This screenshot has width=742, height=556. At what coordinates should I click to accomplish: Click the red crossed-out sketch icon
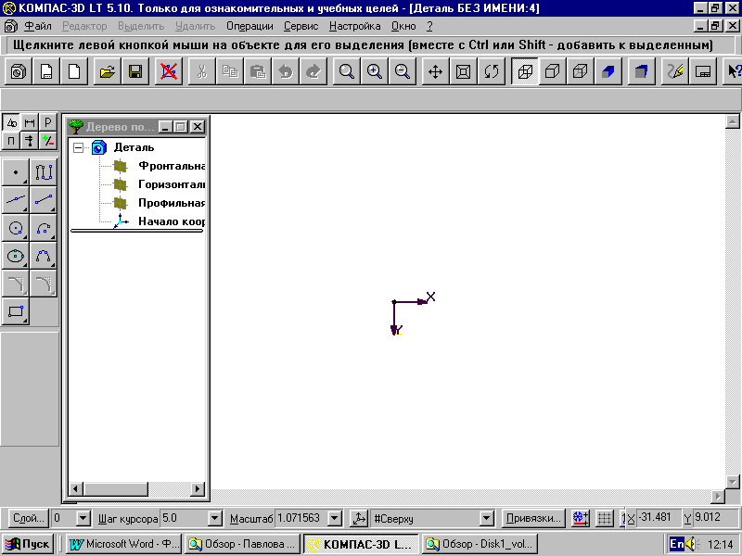pos(169,72)
